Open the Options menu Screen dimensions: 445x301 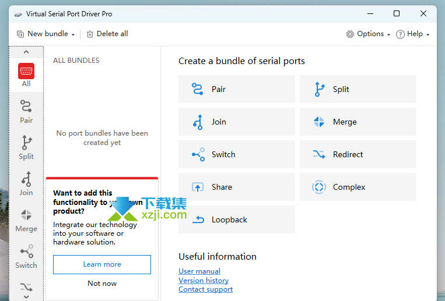click(x=368, y=34)
